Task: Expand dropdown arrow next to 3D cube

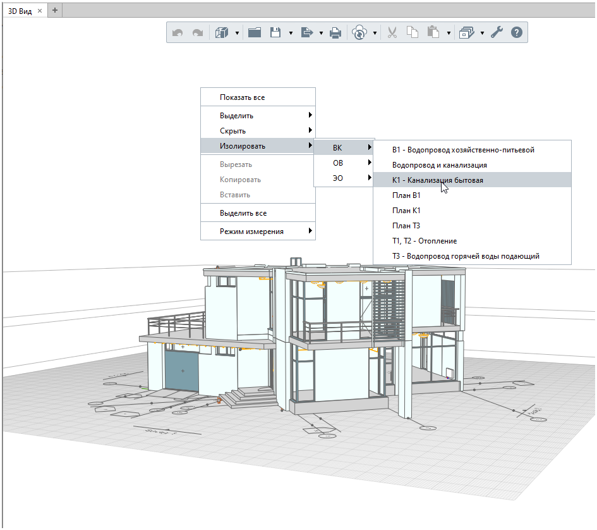Action: [x=237, y=34]
